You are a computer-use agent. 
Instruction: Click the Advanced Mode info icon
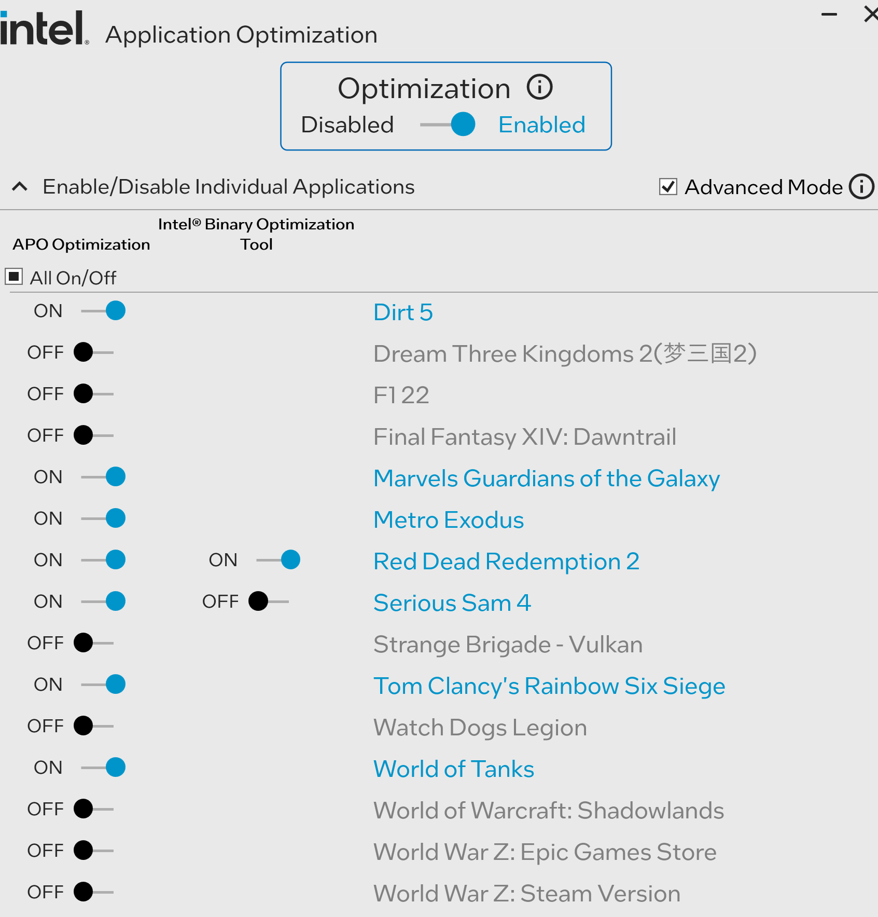click(861, 187)
